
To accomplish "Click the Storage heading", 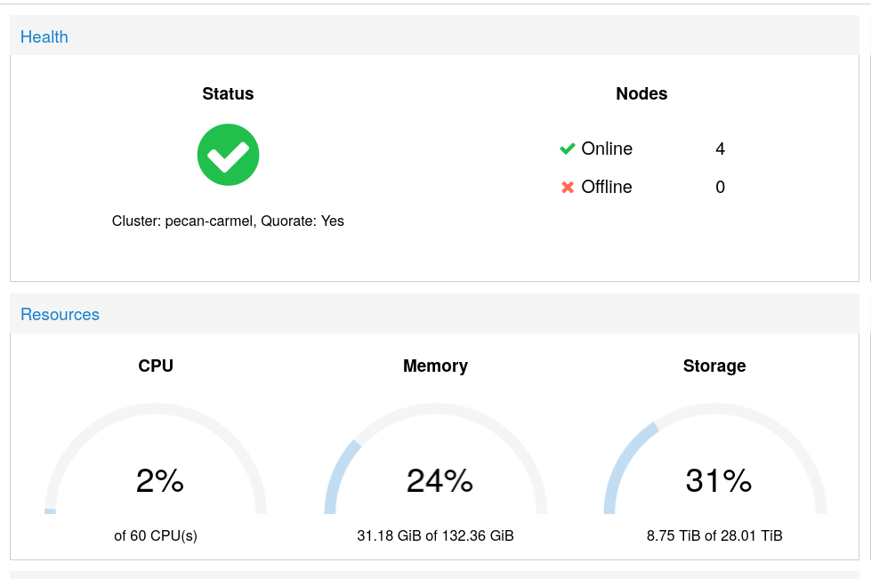I will [x=714, y=366].
